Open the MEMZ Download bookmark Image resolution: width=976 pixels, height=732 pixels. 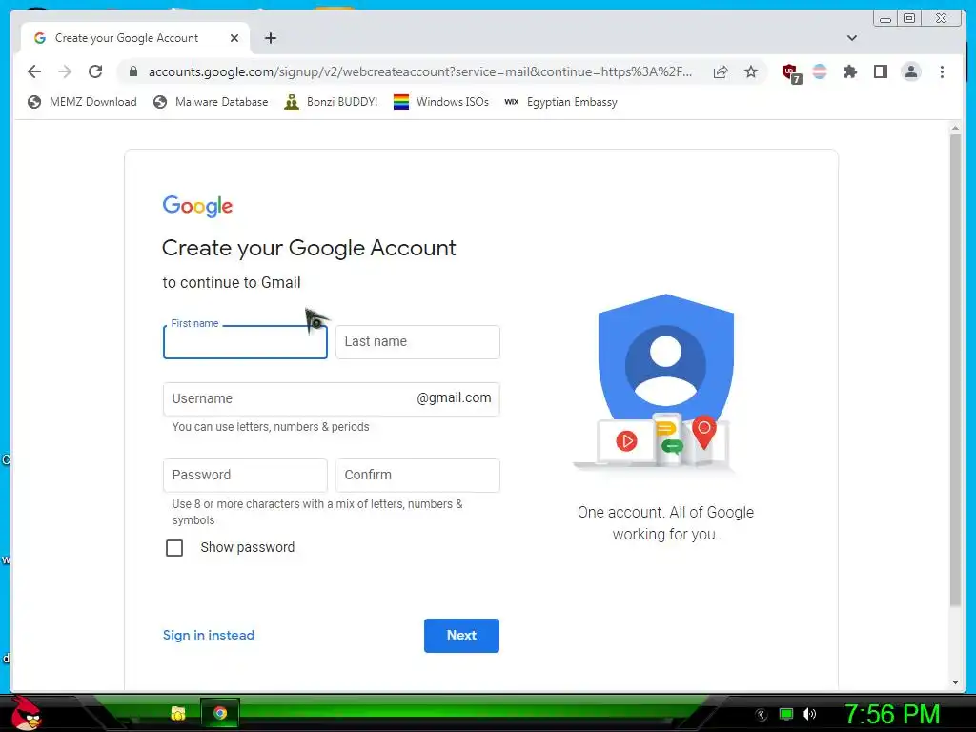(x=82, y=101)
